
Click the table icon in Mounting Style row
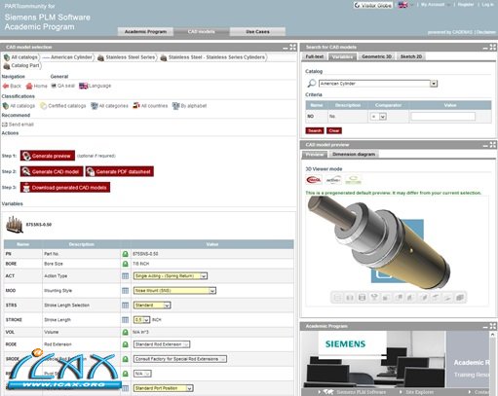tap(125, 291)
